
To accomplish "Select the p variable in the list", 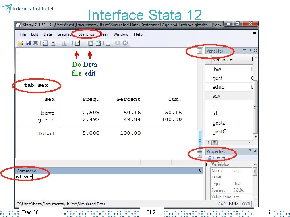I will 229,105.
